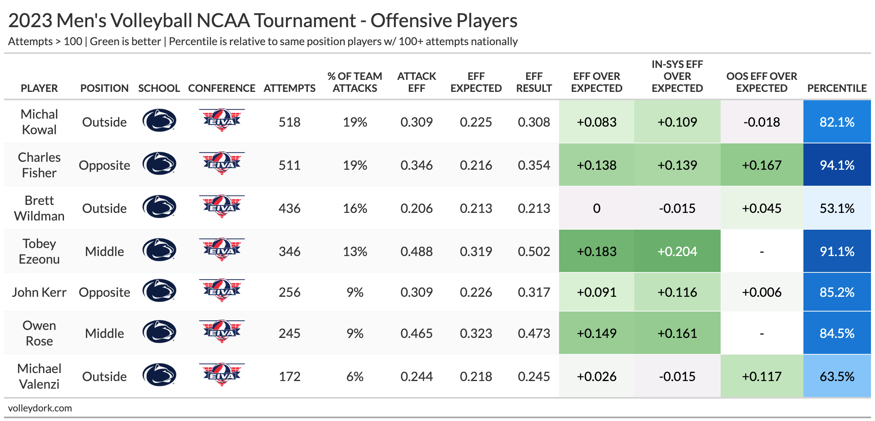The image size is (875, 421).
Task: Select EIVA logo in Michael Valenzi row
Action: click(222, 375)
